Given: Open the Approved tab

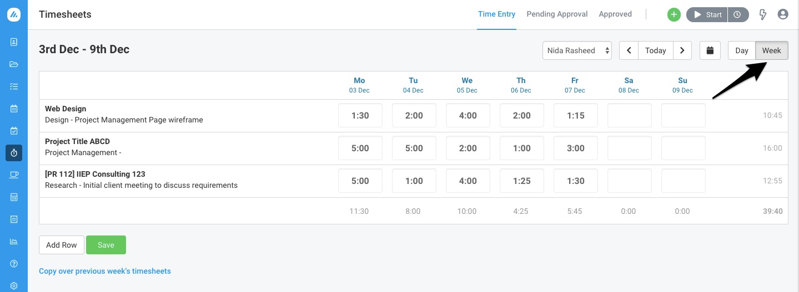Looking at the screenshot, I should pyautogui.click(x=615, y=14).
